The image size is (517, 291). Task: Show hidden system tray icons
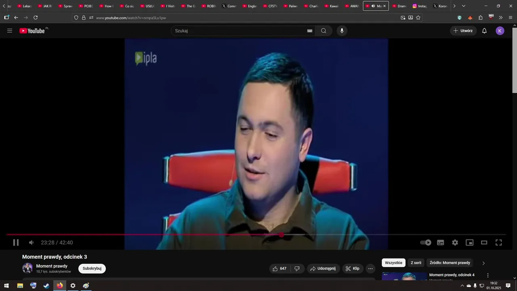(462, 286)
